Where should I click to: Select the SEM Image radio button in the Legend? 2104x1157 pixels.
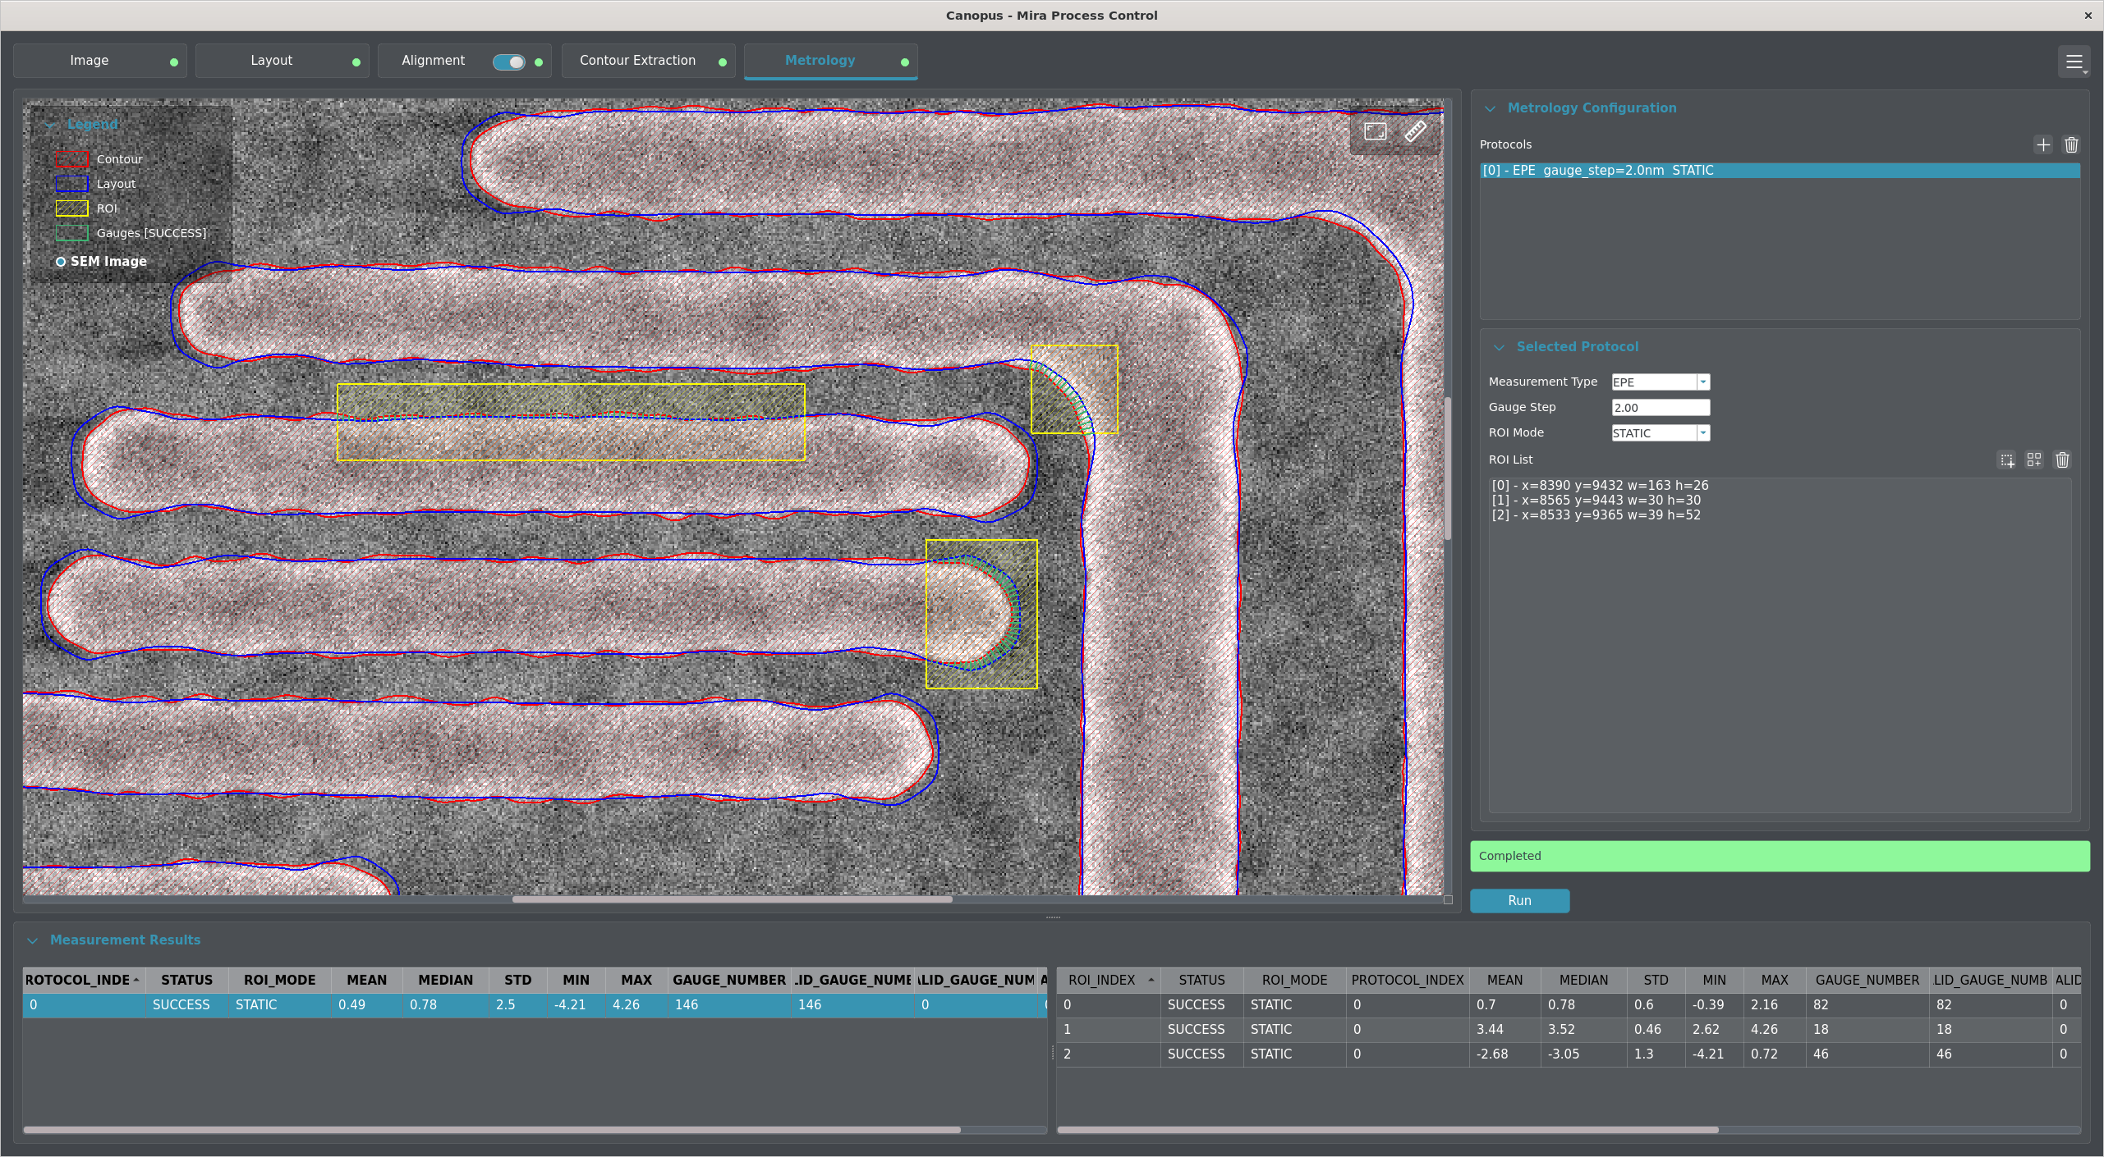coord(61,261)
